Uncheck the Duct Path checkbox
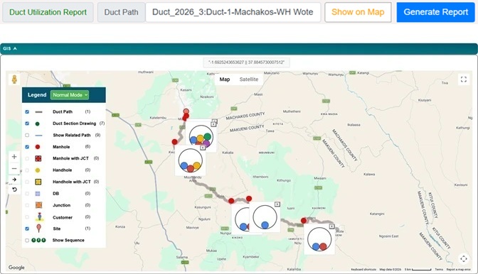The image size is (478, 274). (x=27, y=112)
